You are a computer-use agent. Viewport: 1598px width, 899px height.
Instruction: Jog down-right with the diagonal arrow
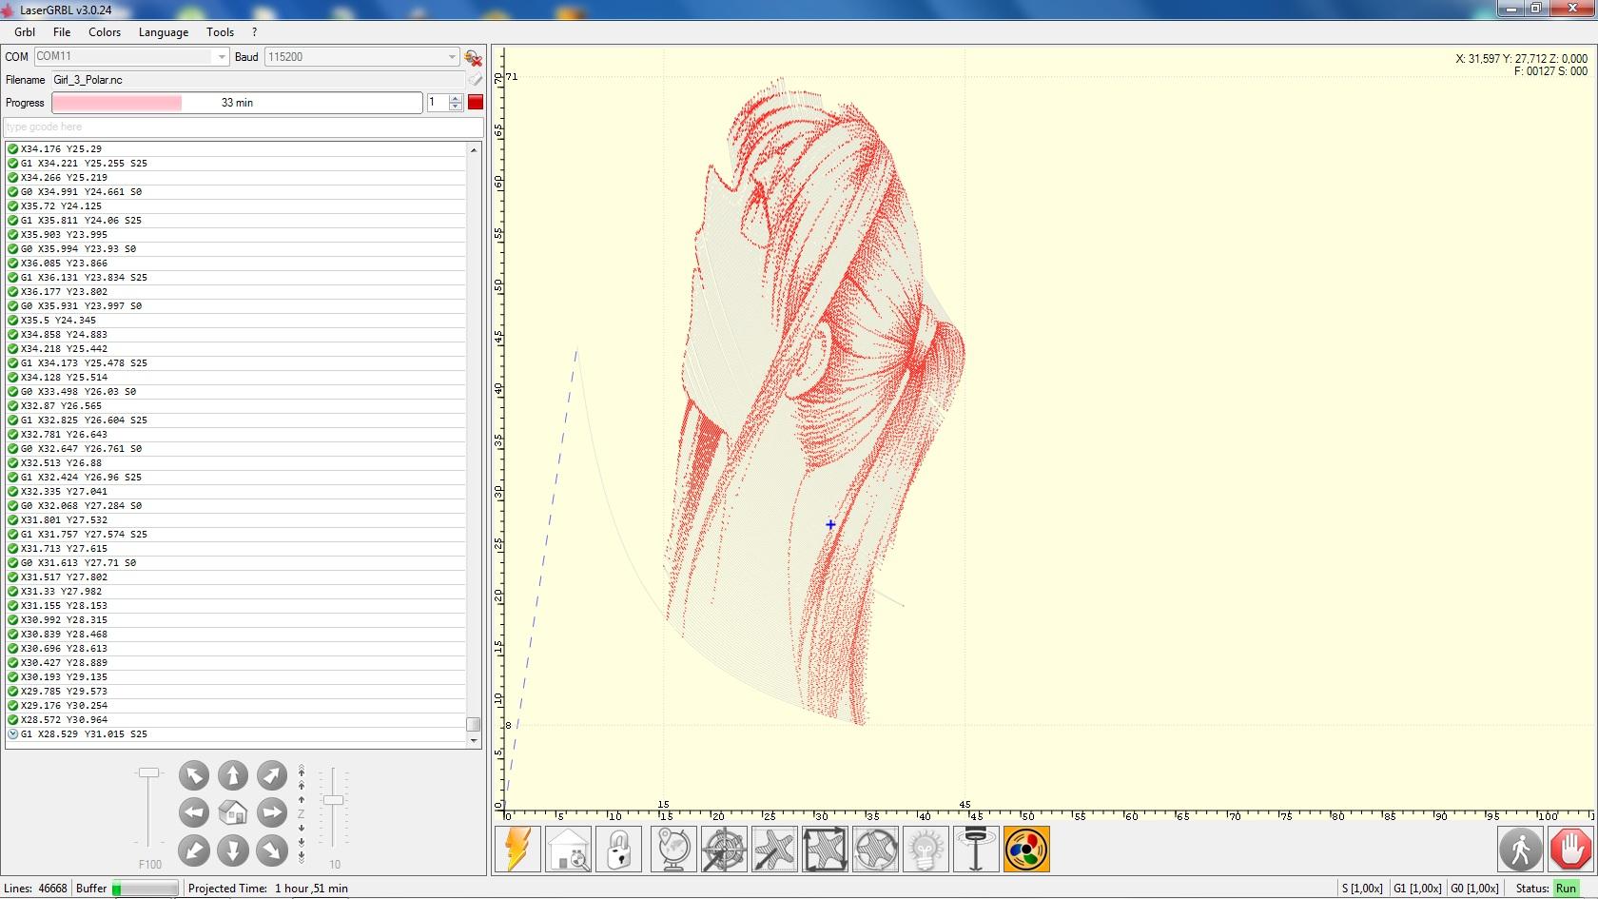coord(272,850)
